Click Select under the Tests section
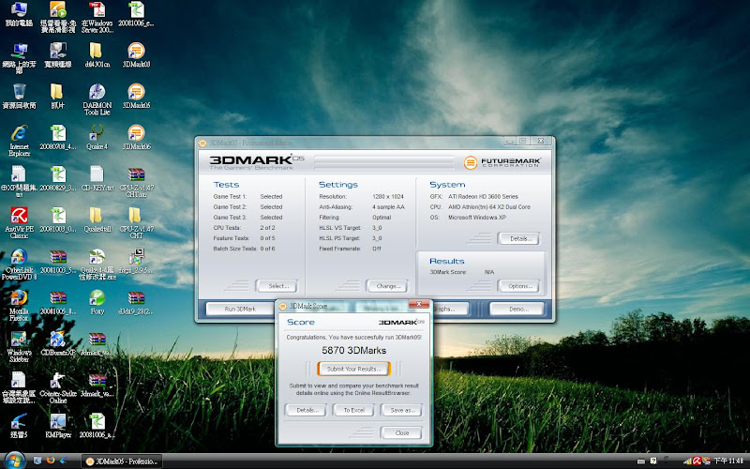Image resolution: width=750 pixels, height=469 pixels. click(277, 285)
